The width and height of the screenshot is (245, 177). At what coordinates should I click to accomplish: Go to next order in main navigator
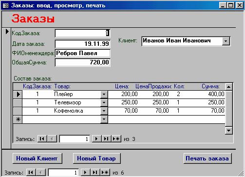(x=85, y=173)
